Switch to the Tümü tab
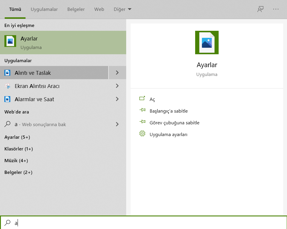 15,9
